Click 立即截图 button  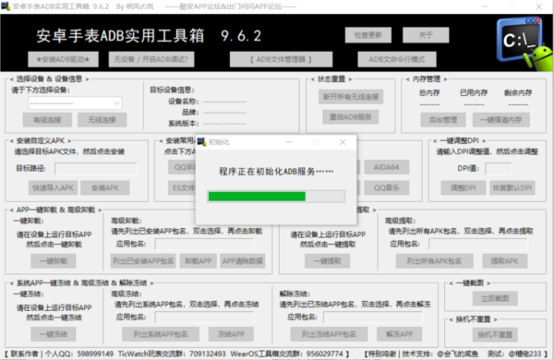coord(495,298)
